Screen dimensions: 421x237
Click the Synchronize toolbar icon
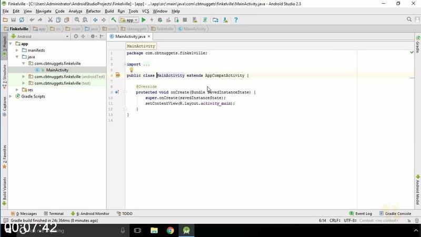(22, 20)
